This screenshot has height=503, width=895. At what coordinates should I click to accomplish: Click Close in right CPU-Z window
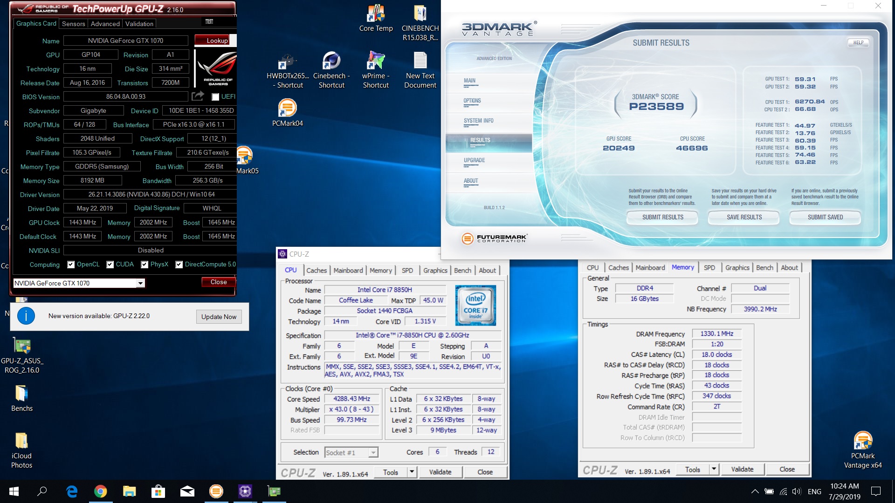(x=787, y=469)
